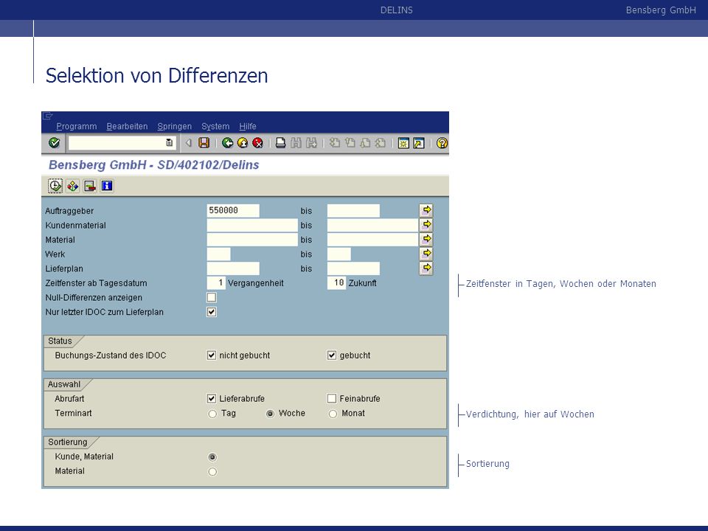Viewport: 708px width, 531px height.
Task: Click the Vergangenheit time window field
Action: pyautogui.click(x=216, y=282)
